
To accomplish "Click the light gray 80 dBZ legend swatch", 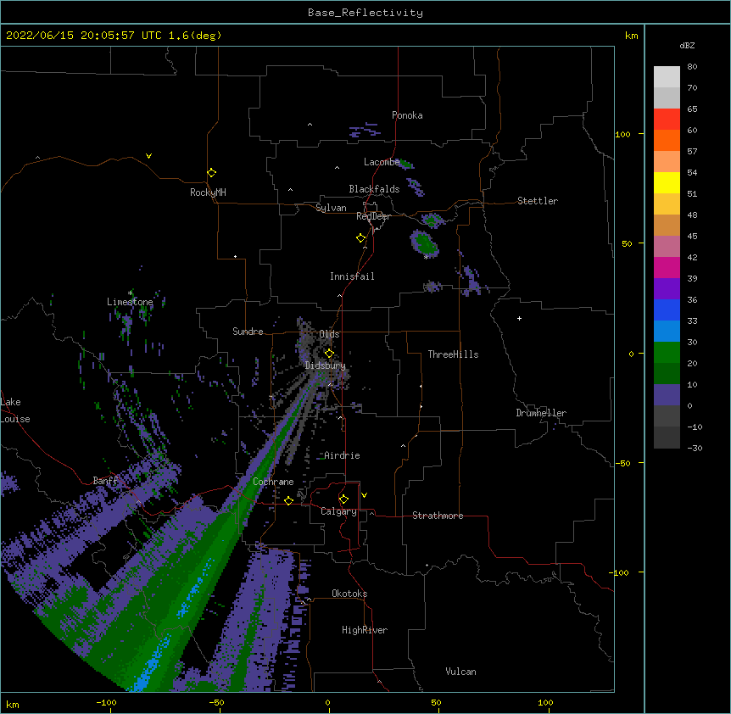I will point(667,77).
